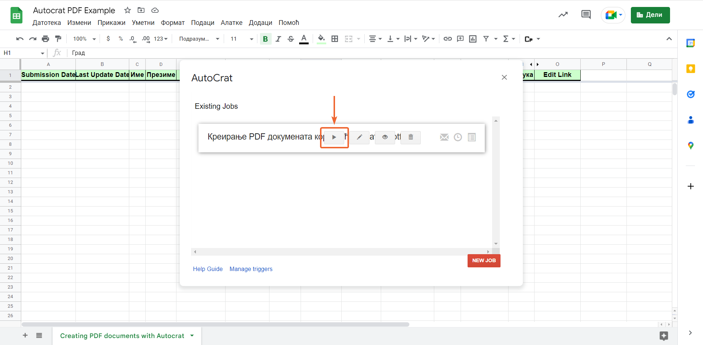
Task: Open Manage triggers link
Action: pos(251,269)
